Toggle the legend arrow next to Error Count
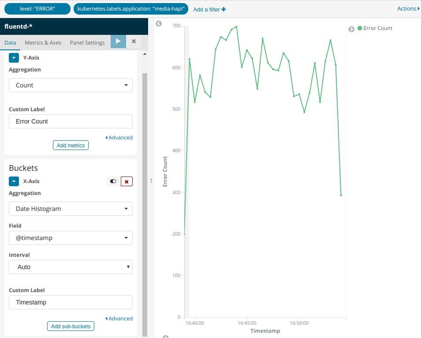 point(351,29)
